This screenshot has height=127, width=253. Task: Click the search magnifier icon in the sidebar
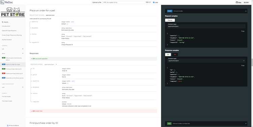point(3,22)
